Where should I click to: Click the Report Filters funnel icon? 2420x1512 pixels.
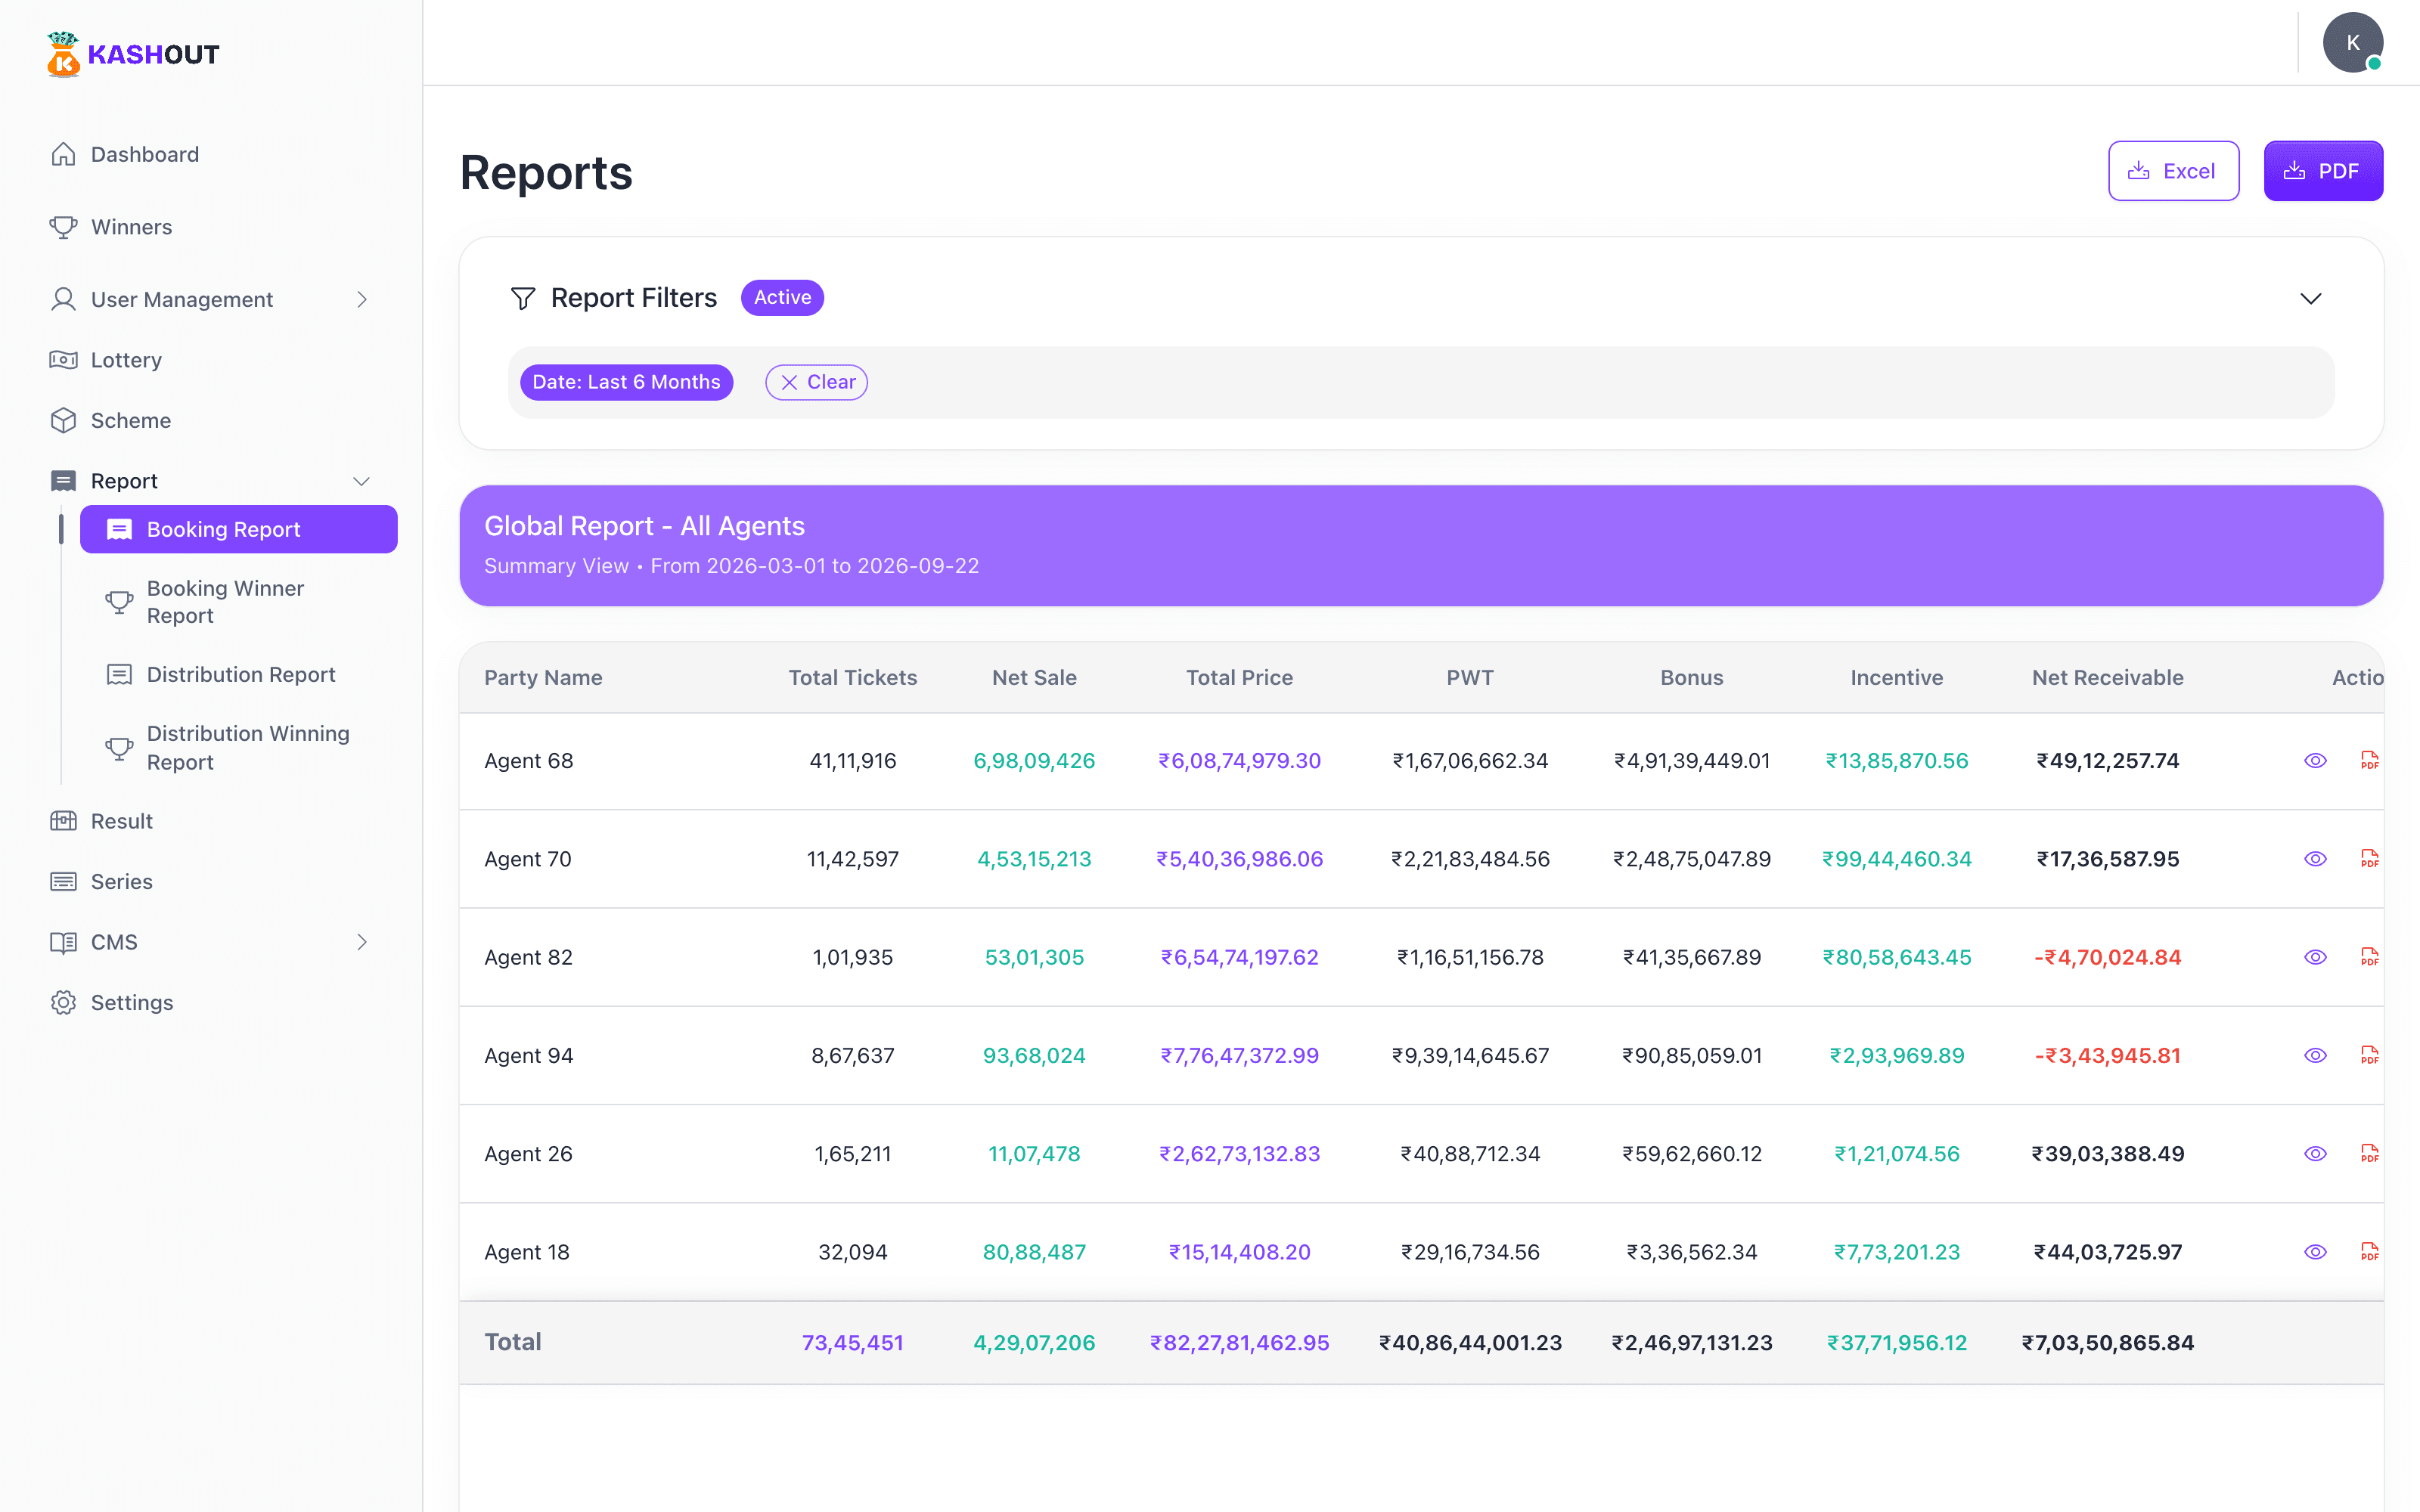click(523, 298)
